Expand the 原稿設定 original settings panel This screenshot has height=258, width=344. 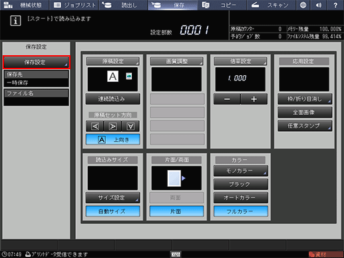pos(112,61)
